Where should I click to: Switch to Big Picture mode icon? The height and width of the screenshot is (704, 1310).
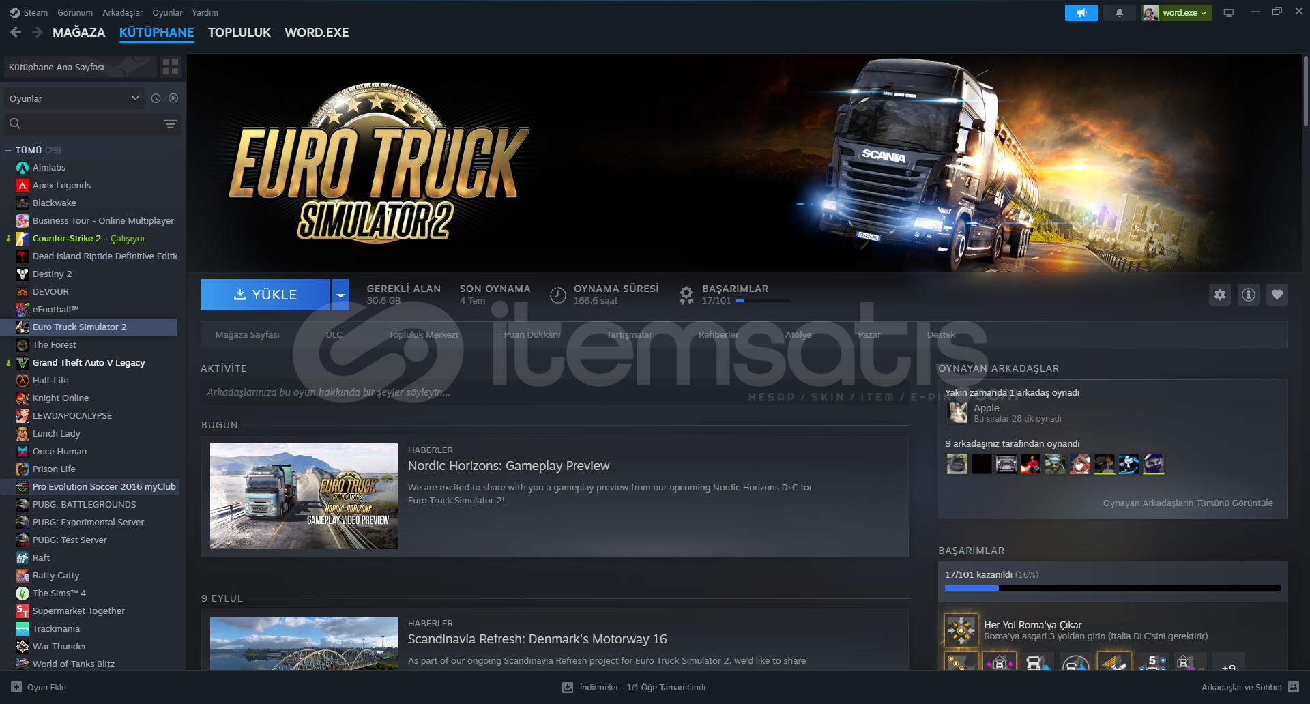[x=1229, y=13]
